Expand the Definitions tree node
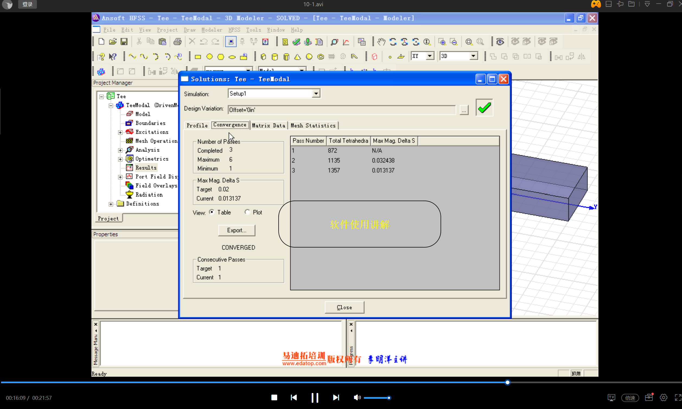Image resolution: width=682 pixels, height=409 pixels. coord(111,204)
